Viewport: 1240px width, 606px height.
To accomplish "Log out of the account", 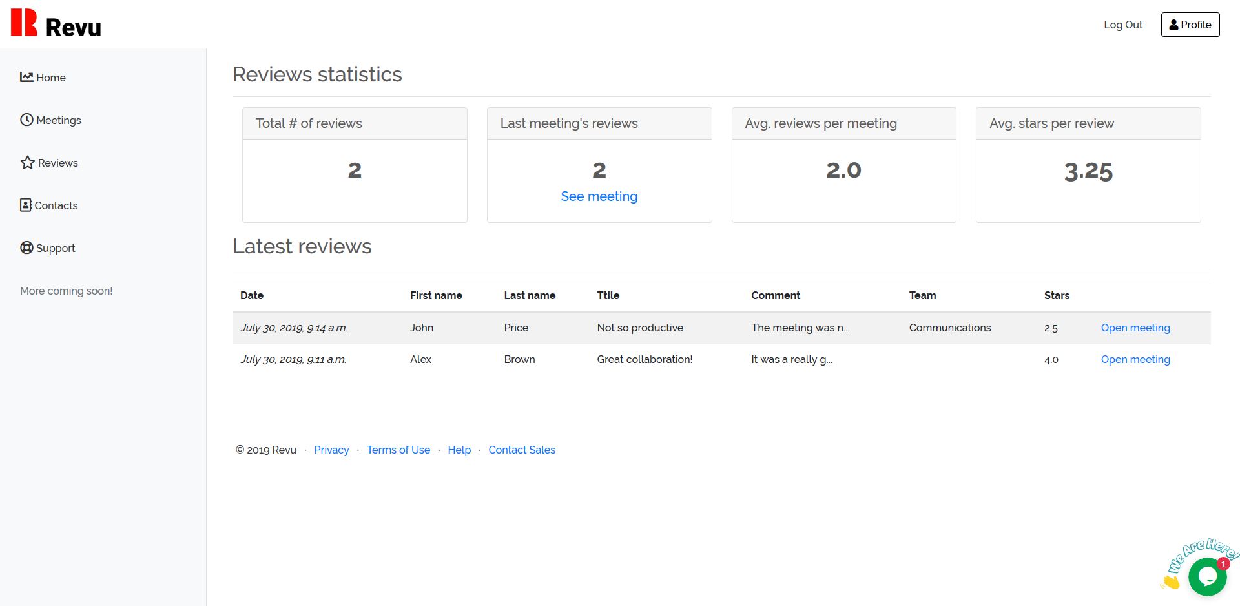I will pyautogui.click(x=1122, y=25).
